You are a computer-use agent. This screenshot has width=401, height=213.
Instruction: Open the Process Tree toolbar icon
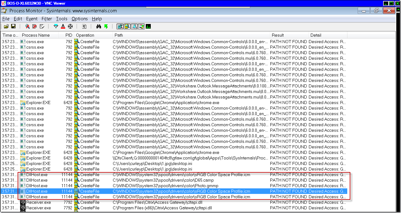(84, 27)
